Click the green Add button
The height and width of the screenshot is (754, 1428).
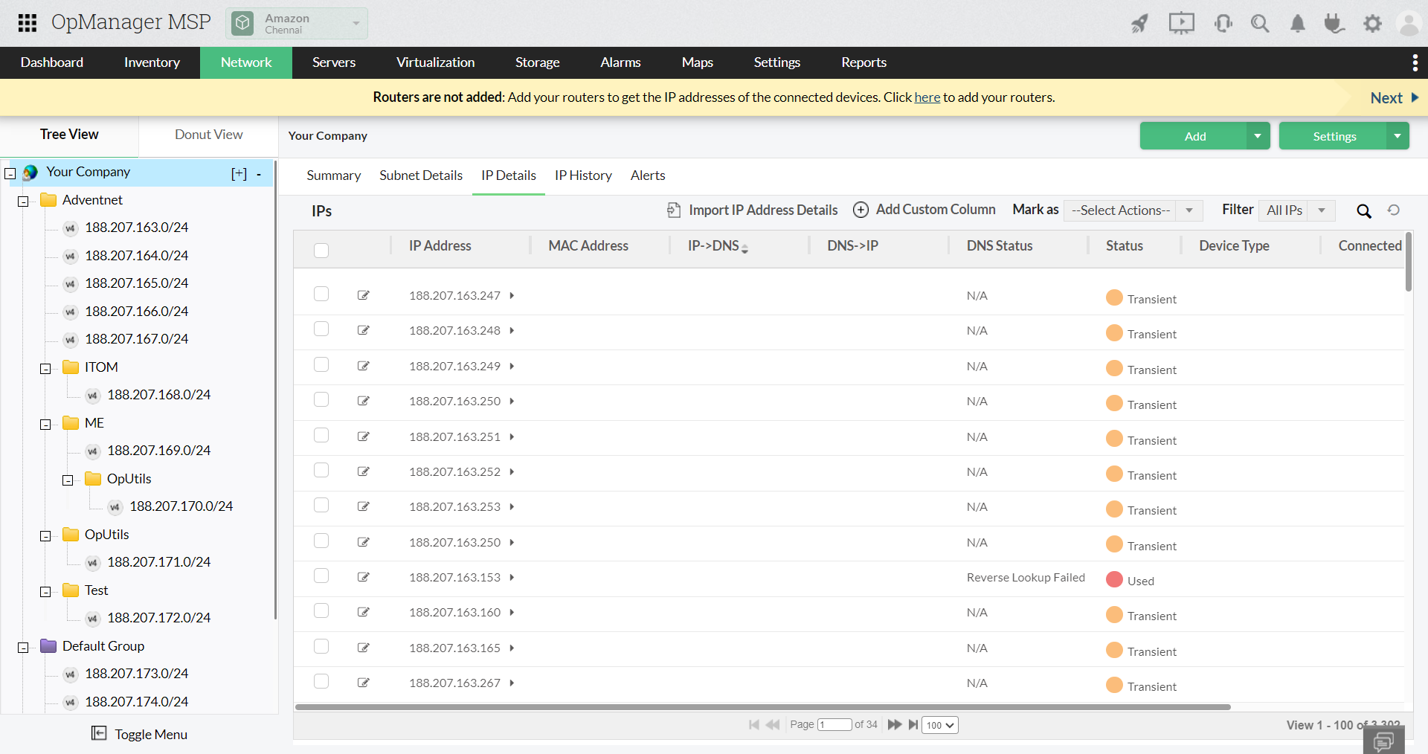(x=1194, y=136)
